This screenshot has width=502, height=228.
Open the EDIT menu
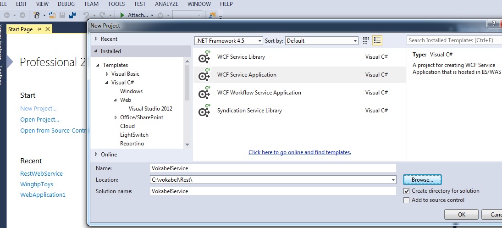(22, 4)
